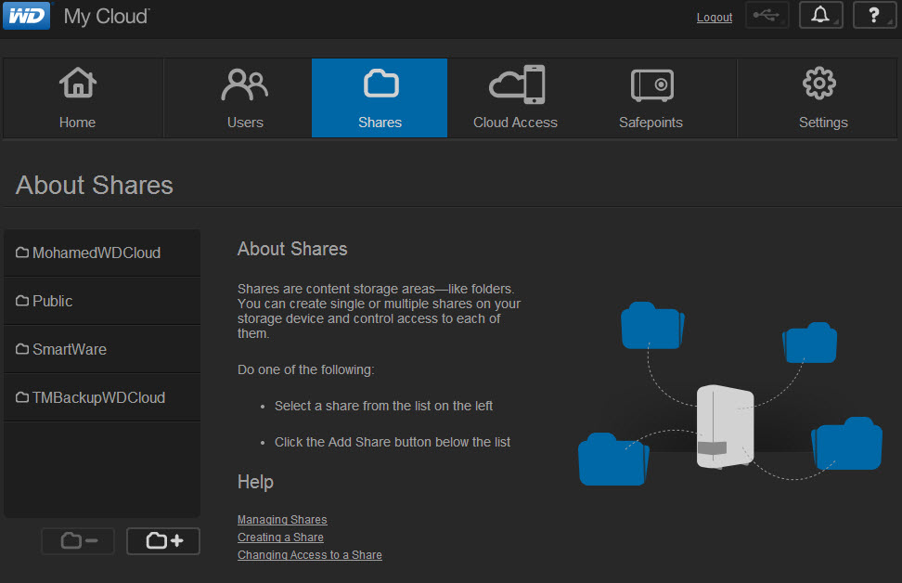Click the NAS device illustration
Image resolution: width=902 pixels, height=583 pixels.
click(x=725, y=426)
